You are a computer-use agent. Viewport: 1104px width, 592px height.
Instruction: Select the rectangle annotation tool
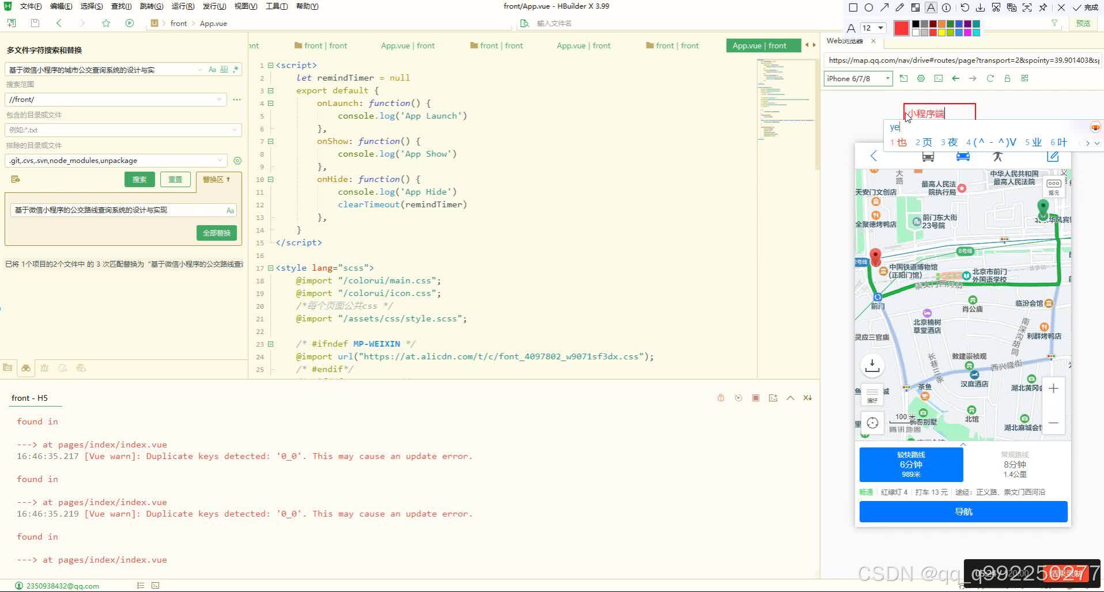(853, 7)
